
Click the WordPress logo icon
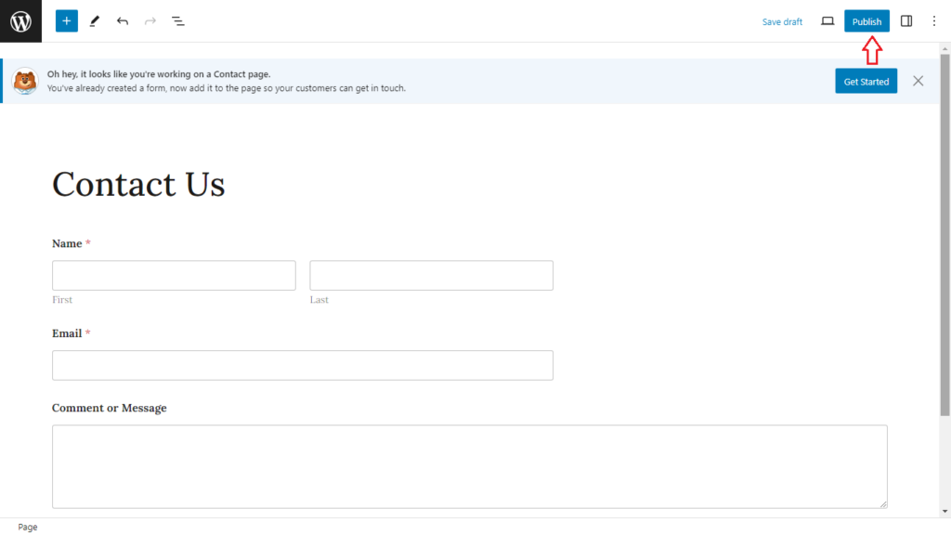(x=20, y=21)
